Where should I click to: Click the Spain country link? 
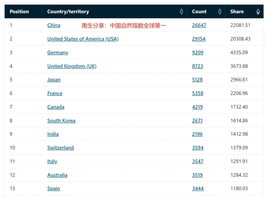click(53, 189)
